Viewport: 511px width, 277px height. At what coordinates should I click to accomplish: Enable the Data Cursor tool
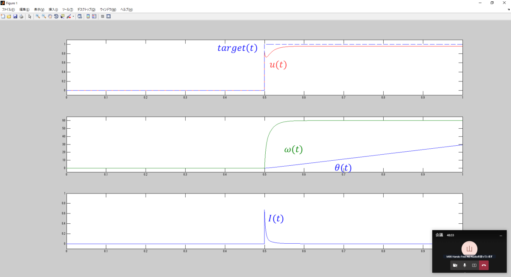62,17
